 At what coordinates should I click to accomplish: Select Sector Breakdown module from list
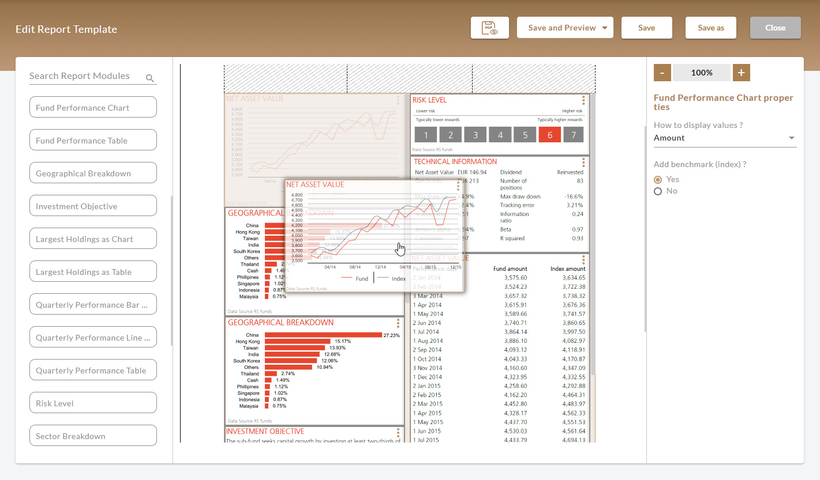[x=93, y=436]
